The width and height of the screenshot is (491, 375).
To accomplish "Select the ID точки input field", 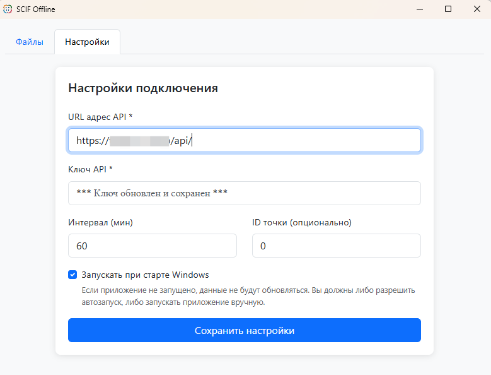I will (336, 246).
